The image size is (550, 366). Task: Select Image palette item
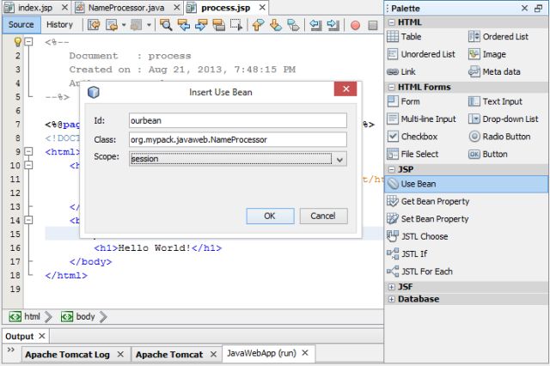pyautogui.click(x=487, y=54)
